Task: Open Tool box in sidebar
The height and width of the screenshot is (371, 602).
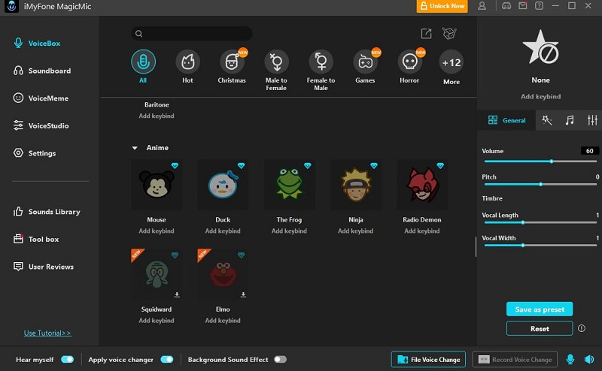Action: tap(36, 239)
